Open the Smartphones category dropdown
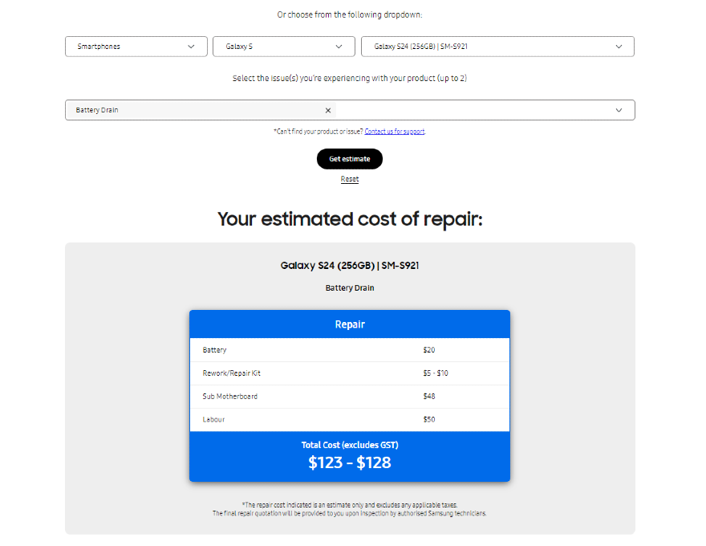 pos(128,47)
